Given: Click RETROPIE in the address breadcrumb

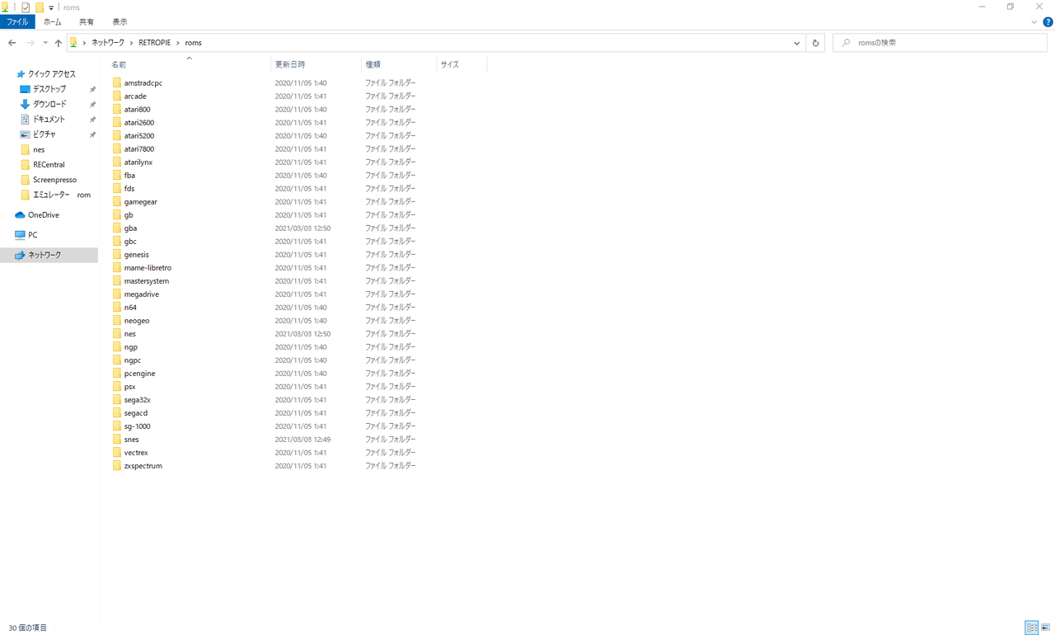Looking at the screenshot, I should [154, 43].
